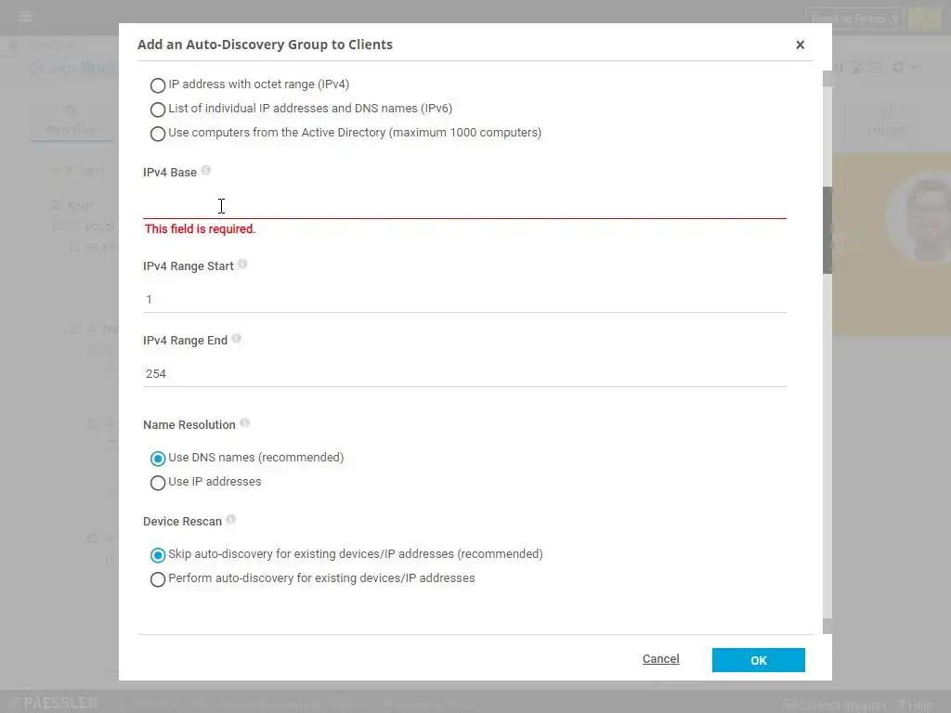Screen dimensions: 951x713
Task: Click the Name Resolution info icon
Action: [x=245, y=423]
